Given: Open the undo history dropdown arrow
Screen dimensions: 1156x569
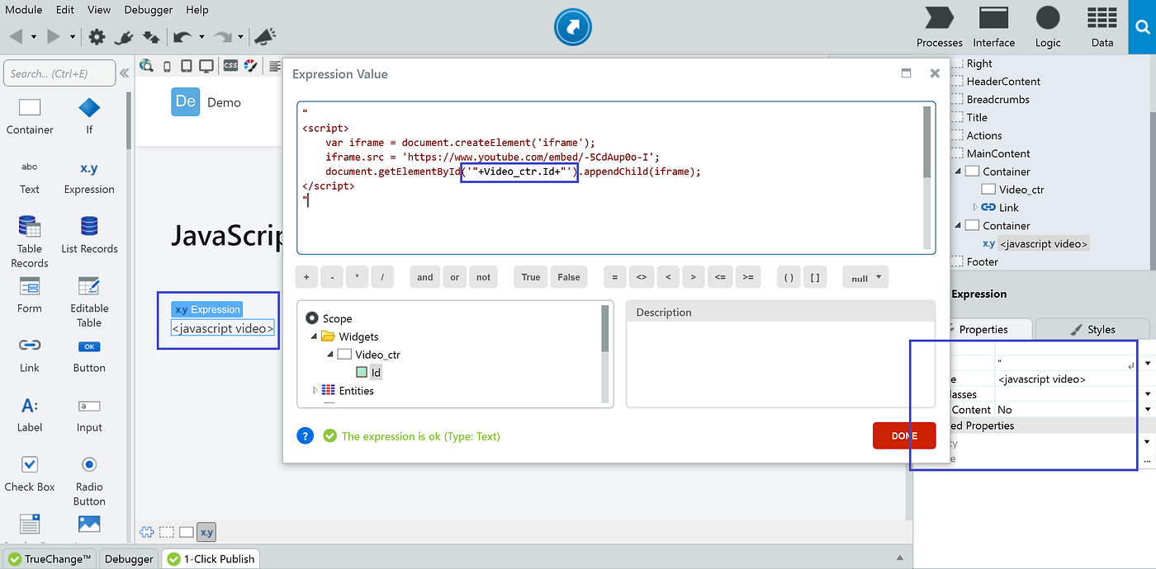Looking at the screenshot, I should coord(202,36).
